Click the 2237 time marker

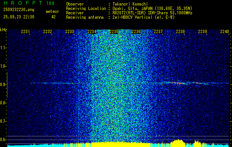158,32
